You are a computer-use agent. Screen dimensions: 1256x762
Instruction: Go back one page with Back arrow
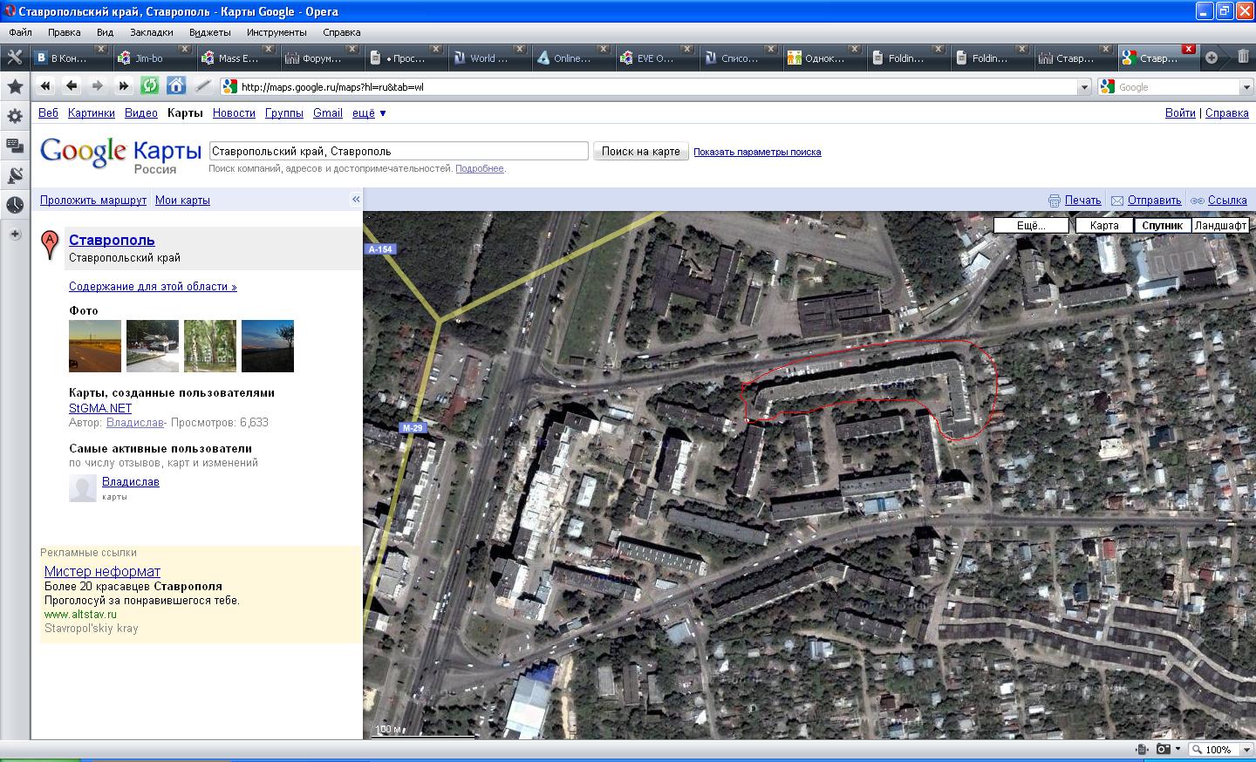click(72, 85)
